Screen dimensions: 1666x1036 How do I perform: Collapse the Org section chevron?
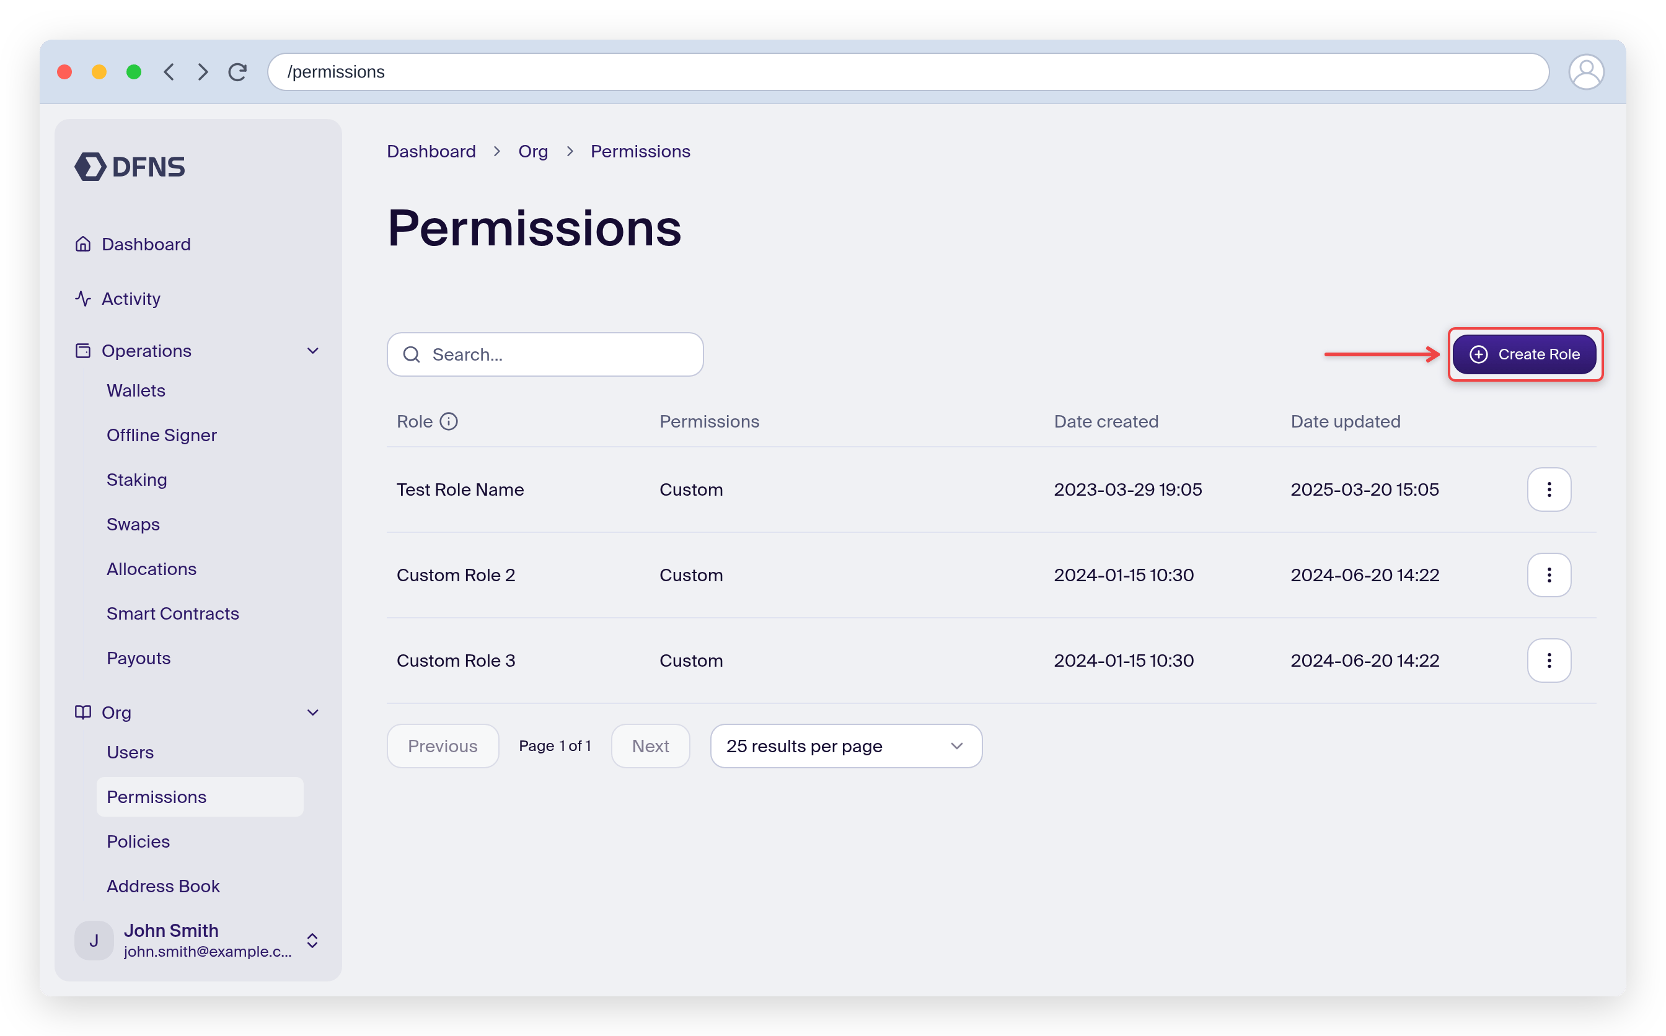pos(313,713)
